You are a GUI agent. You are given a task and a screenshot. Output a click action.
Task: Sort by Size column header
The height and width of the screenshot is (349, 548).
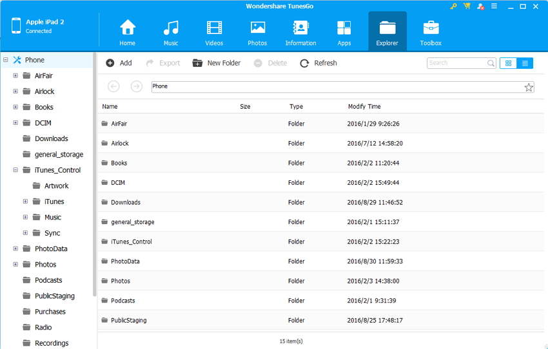(x=245, y=106)
